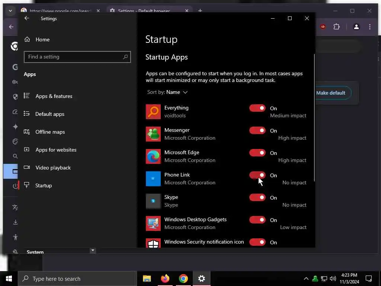Open the notification center icon

[369, 279]
